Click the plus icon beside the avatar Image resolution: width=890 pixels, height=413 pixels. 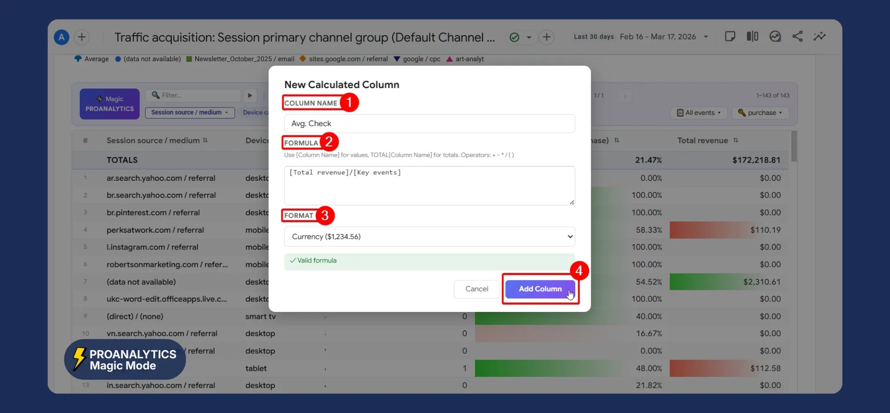[82, 37]
